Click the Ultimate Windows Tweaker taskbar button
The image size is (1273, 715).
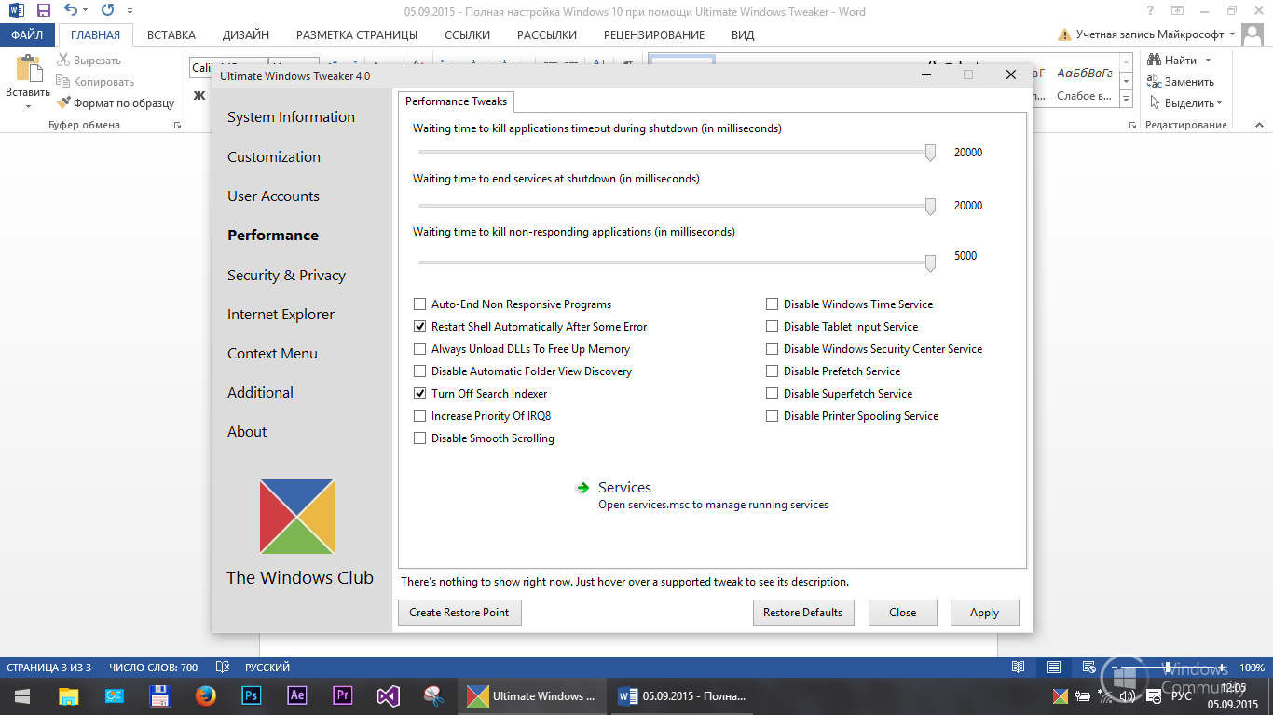point(533,695)
